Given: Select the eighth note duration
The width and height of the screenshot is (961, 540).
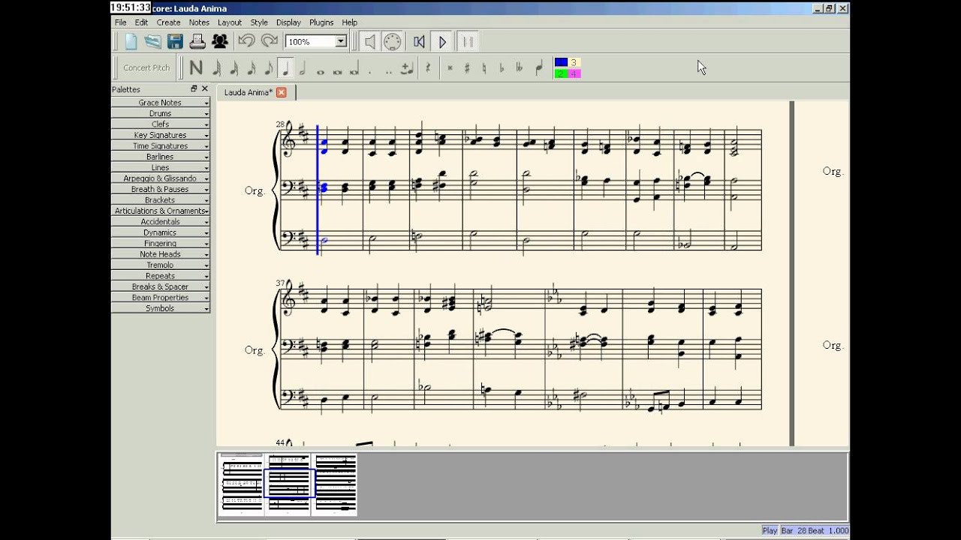Looking at the screenshot, I should click(x=268, y=68).
